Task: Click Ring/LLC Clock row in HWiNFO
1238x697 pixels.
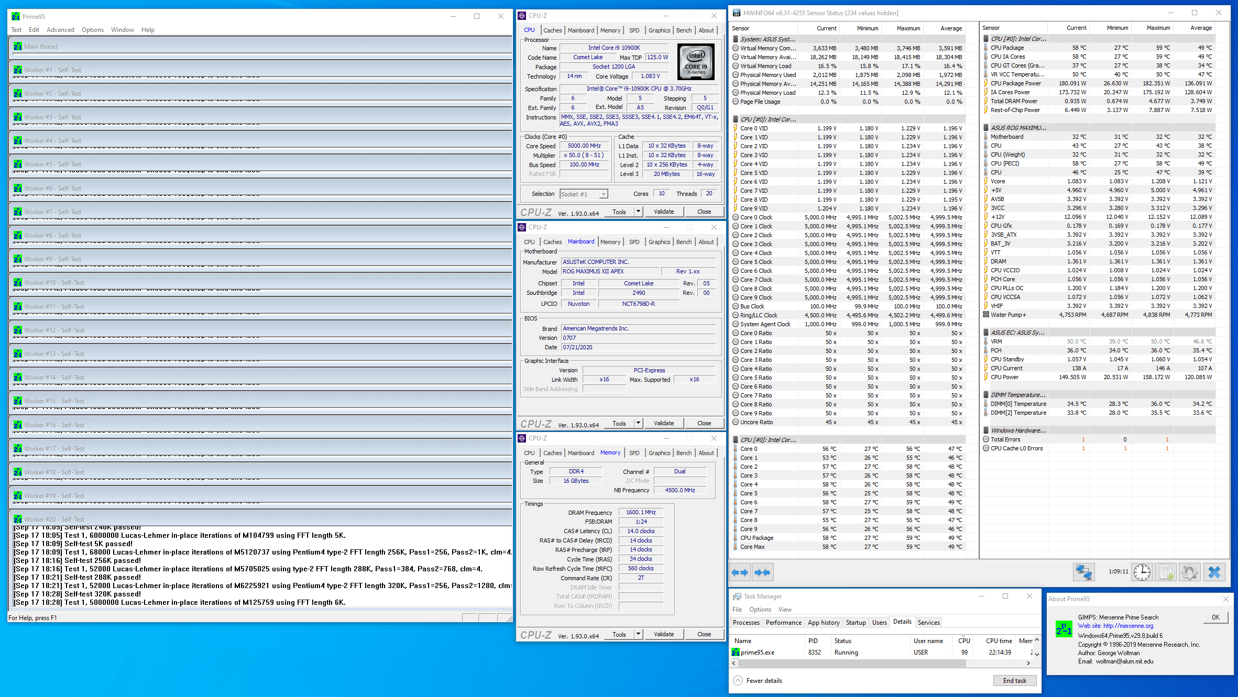Action: coord(848,315)
